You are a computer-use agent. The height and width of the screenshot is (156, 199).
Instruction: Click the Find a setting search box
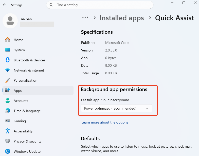(100, 5)
